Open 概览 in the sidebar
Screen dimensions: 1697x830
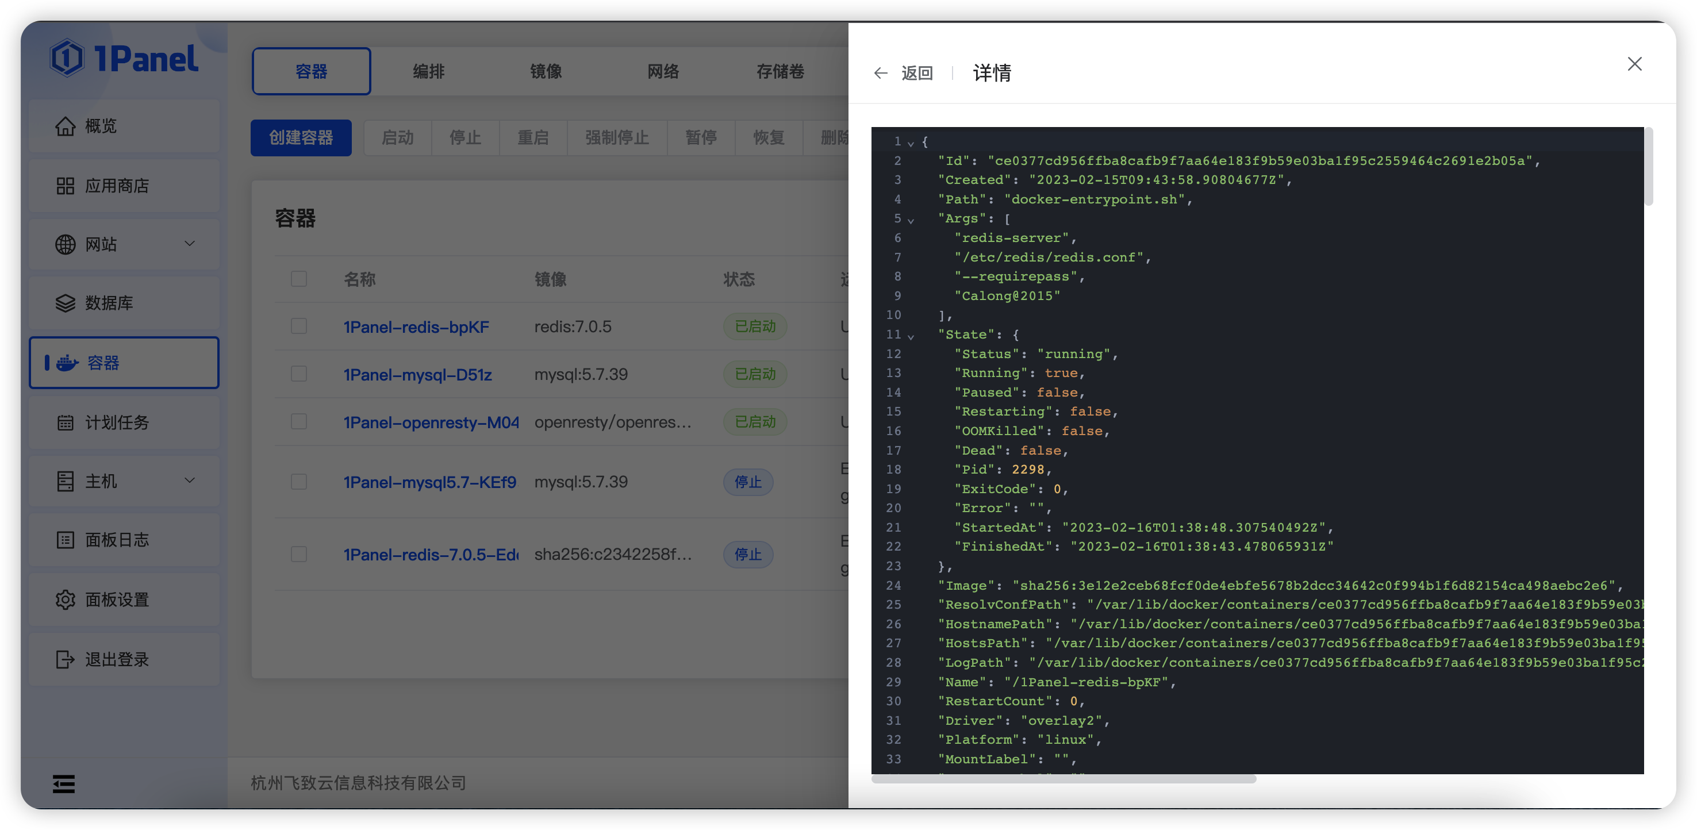(124, 126)
